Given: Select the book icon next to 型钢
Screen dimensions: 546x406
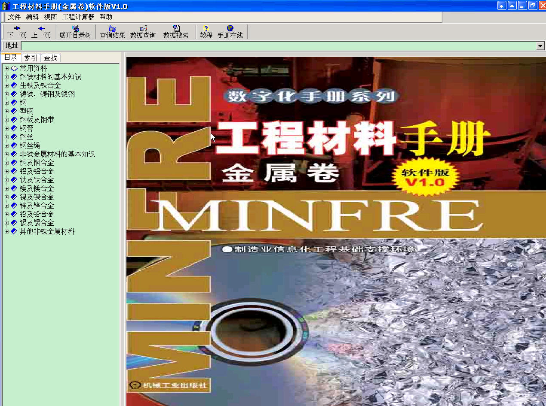Looking at the screenshot, I should pyautogui.click(x=14, y=111).
